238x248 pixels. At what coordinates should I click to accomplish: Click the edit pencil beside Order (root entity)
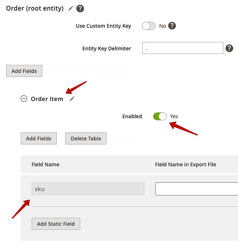pyautogui.click(x=71, y=8)
